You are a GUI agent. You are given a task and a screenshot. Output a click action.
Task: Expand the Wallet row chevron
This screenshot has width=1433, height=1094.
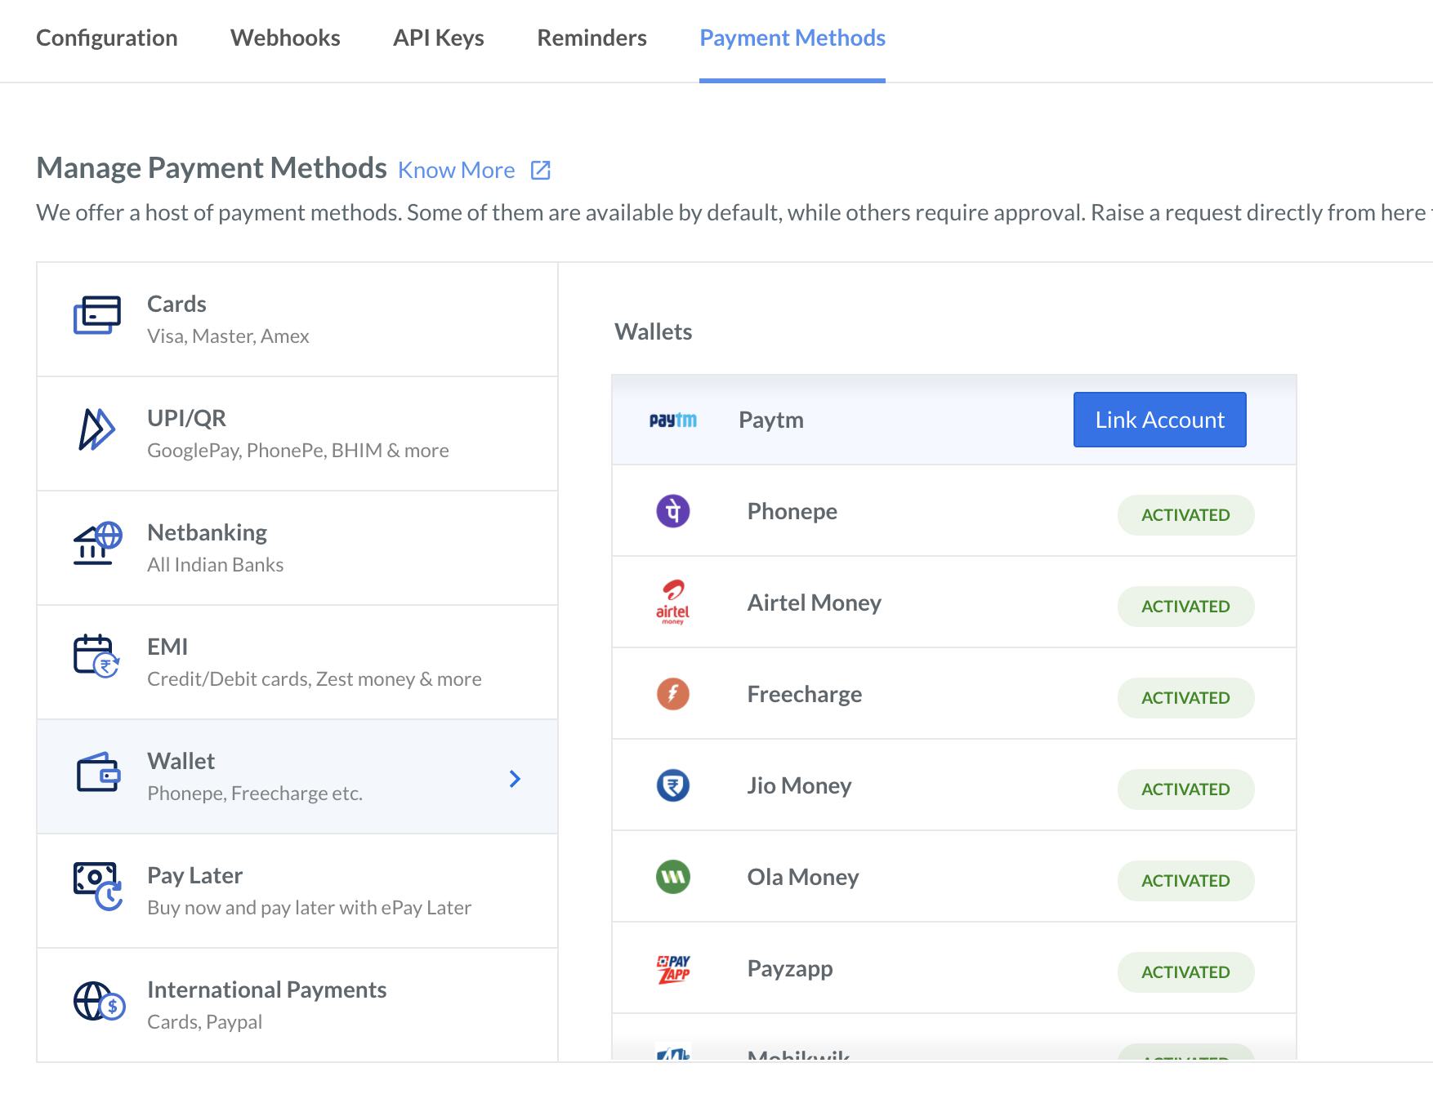point(515,779)
